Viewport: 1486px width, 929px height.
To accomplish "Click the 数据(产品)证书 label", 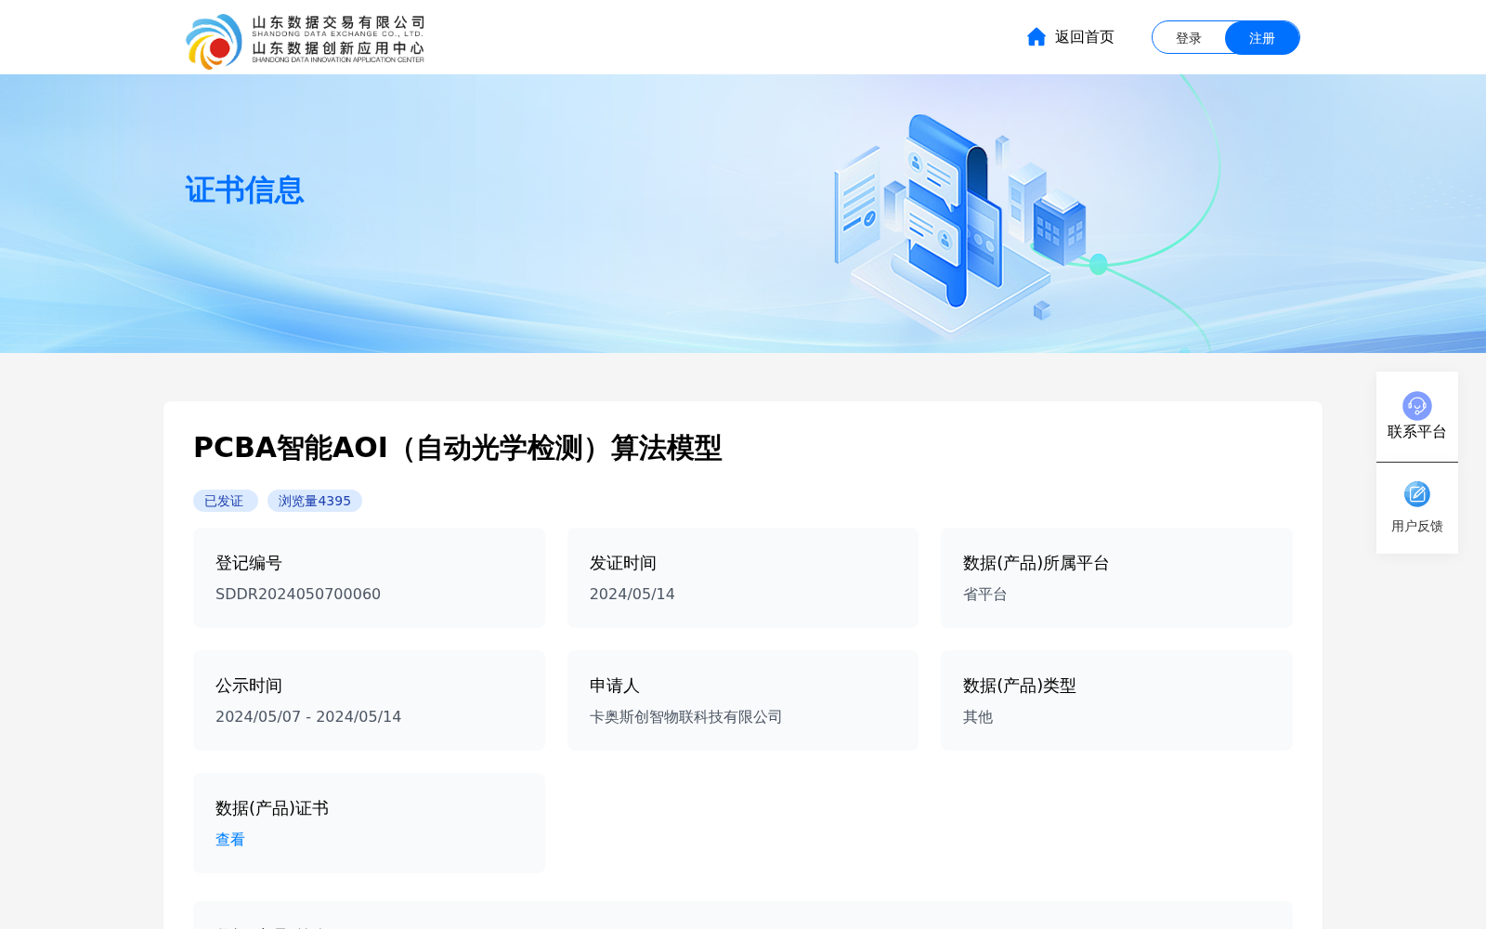I will 272,808.
